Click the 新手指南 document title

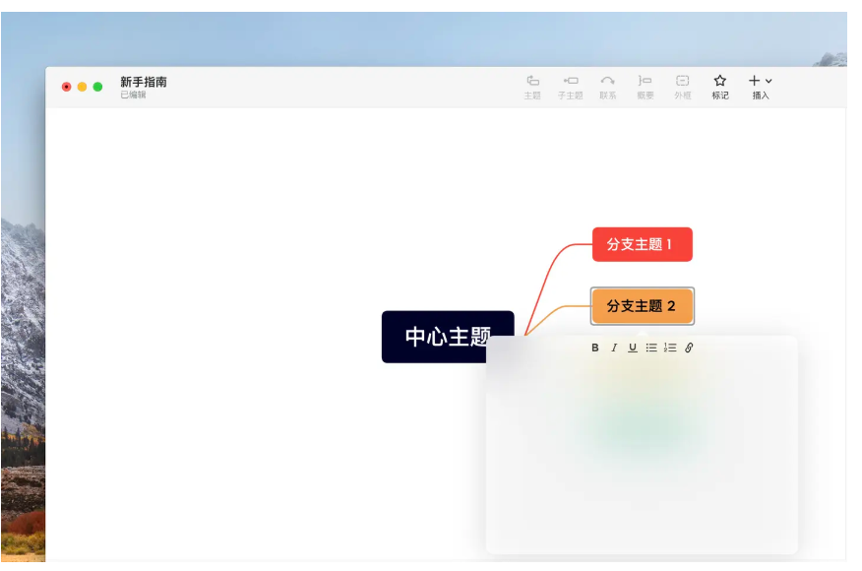pyautogui.click(x=144, y=82)
